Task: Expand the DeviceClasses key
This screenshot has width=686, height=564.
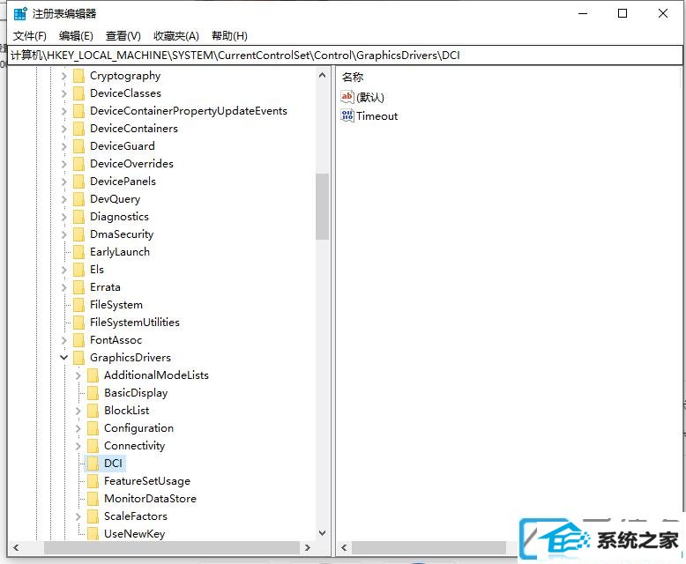Action: 63,93
